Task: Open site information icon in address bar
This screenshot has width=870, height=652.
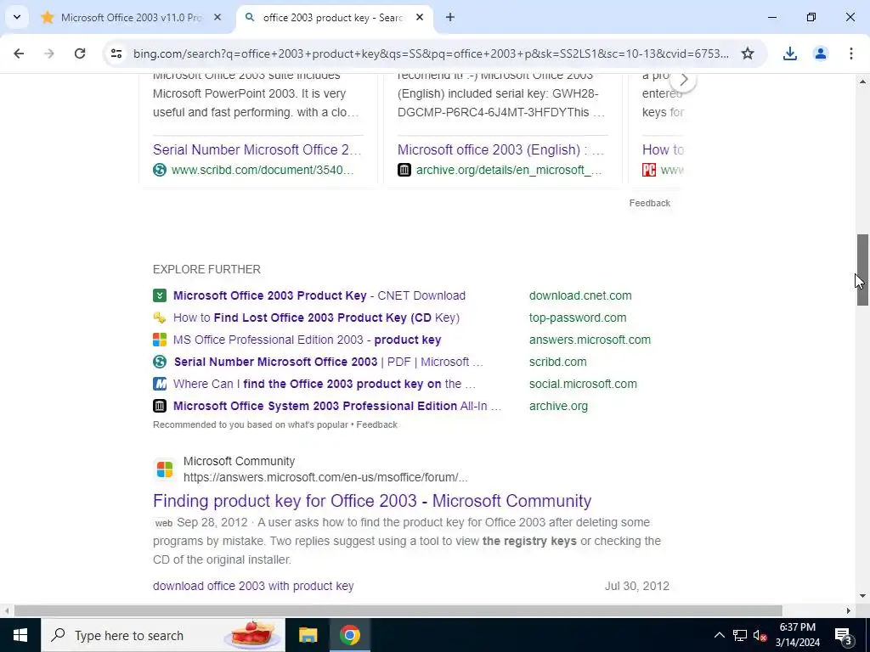Action: click(116, 53)
